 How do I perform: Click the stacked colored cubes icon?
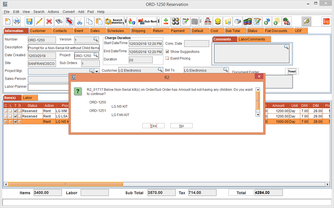(247, 21)
